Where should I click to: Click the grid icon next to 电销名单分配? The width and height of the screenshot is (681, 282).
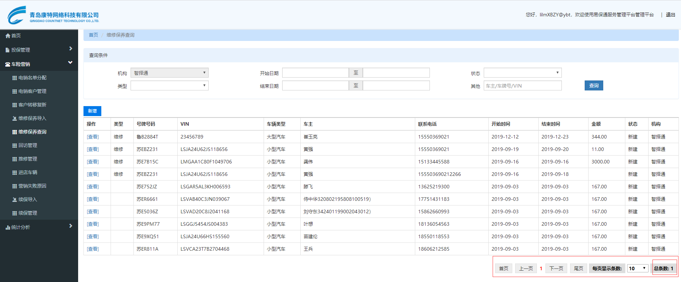click(15, 78)
